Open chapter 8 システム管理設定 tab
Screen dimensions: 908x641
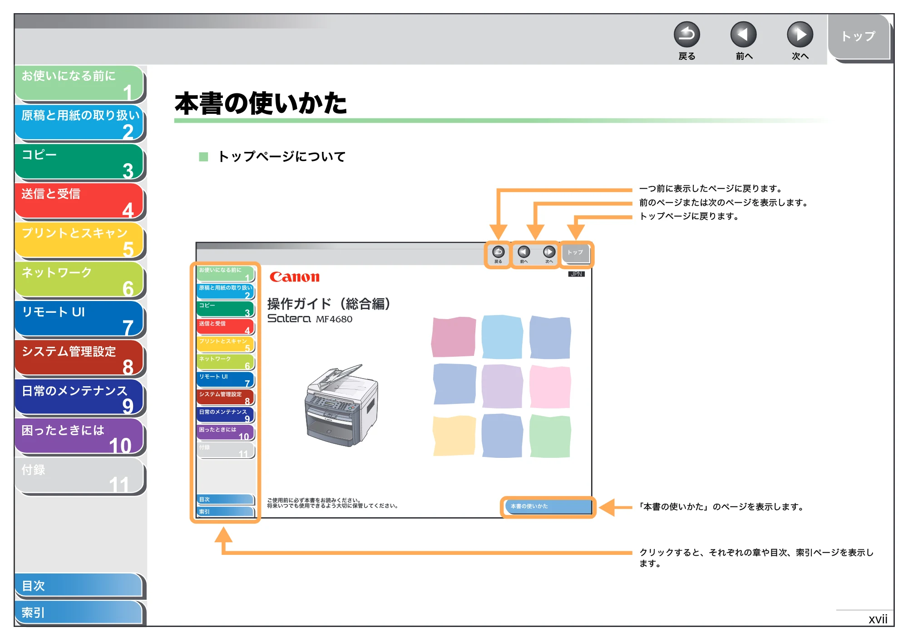(x=79, y=358)
